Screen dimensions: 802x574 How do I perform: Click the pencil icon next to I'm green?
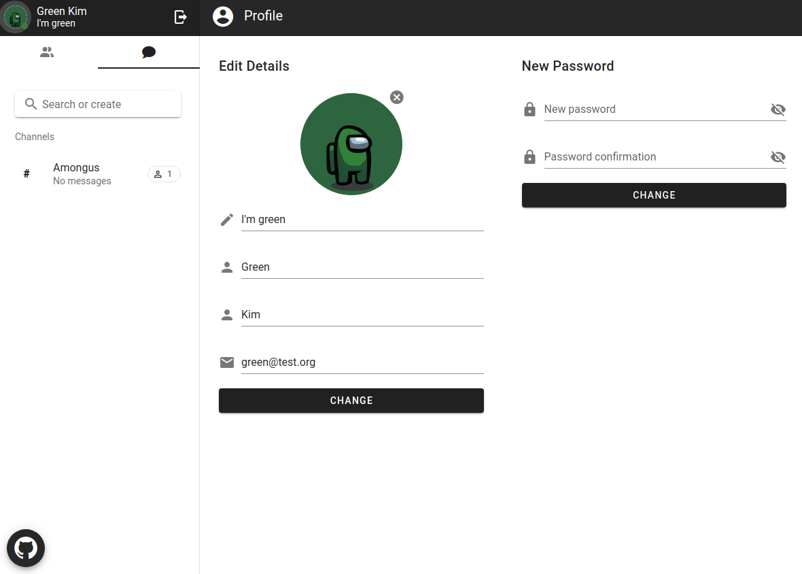pos(227,220)
